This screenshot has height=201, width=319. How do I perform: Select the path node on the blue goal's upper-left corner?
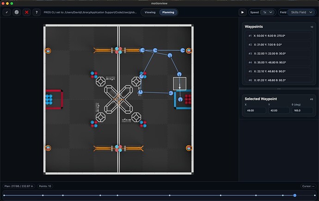(171, 93)
